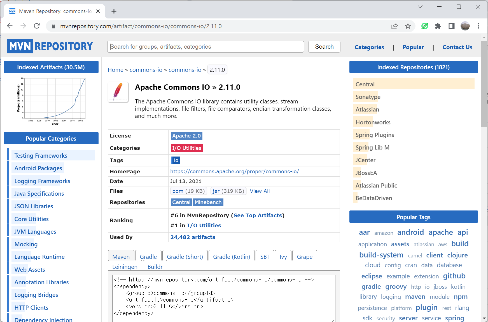
Task: Open Apache 2.0 license badge
Action: point(186,136)
